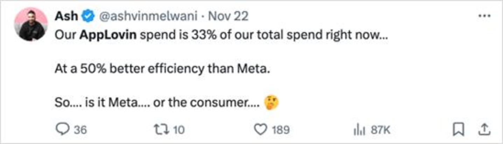Screen dimensions: 503x144
Task: Click the 87K views count
Action: coord(380,130)
